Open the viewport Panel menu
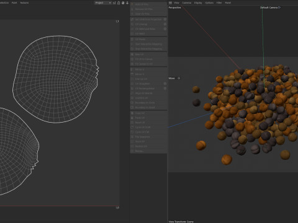 click(228, 2)
